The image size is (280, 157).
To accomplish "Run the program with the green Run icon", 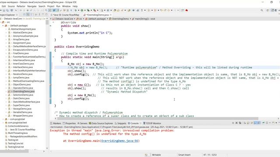I will [x=82, y=10].
